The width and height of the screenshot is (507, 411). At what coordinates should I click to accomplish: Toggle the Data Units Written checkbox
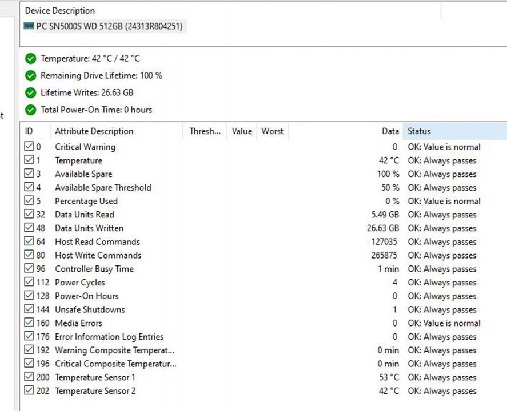click(29, 228)
